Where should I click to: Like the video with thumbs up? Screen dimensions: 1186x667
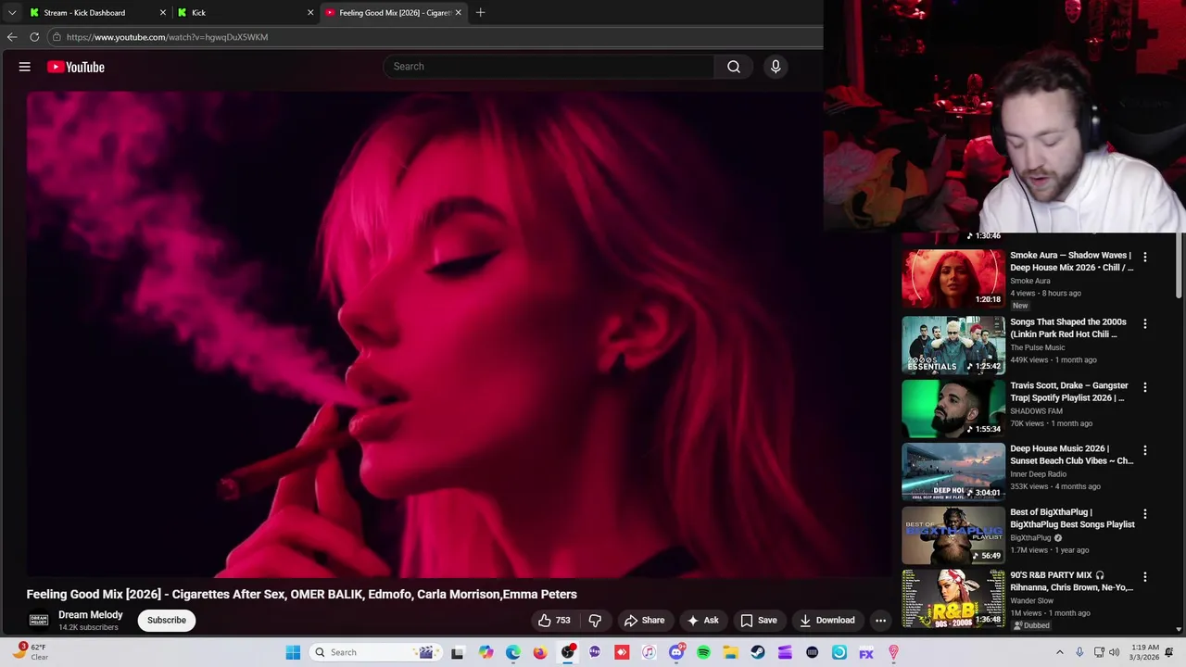coord(554,621)
